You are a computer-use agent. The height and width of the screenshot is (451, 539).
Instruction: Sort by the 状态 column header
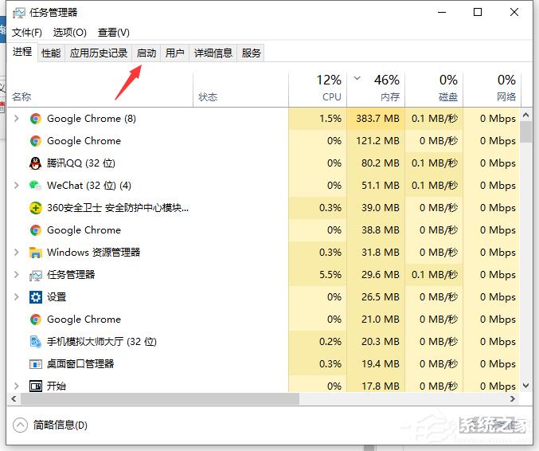(x=240, y=89)
